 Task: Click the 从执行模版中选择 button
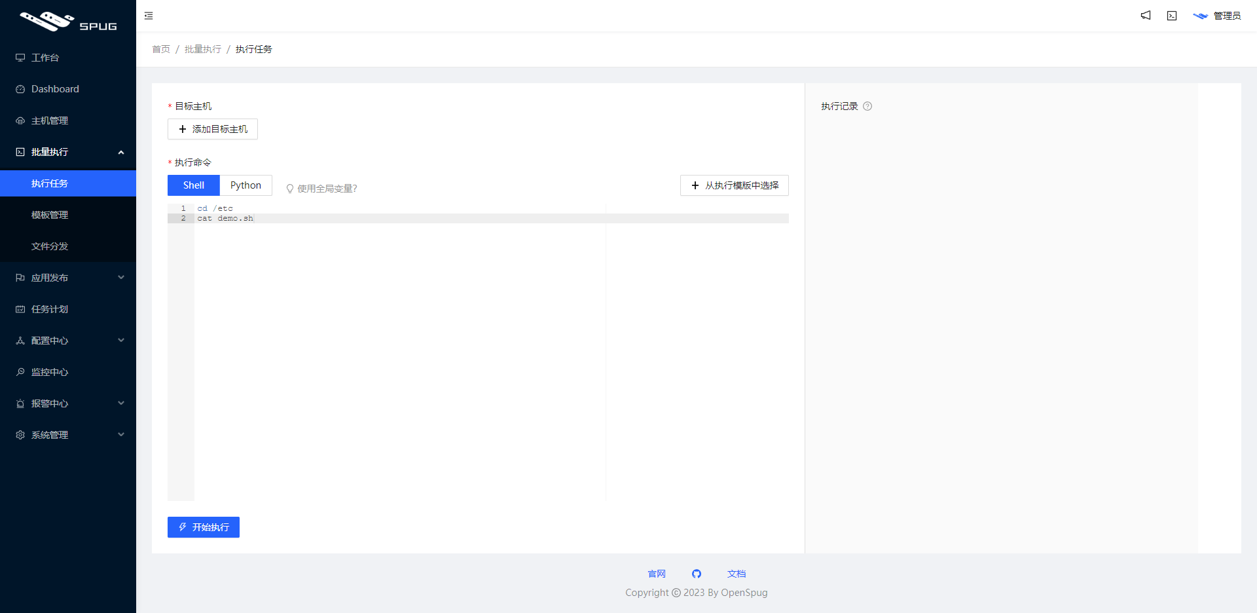click(x=735, y=185)
